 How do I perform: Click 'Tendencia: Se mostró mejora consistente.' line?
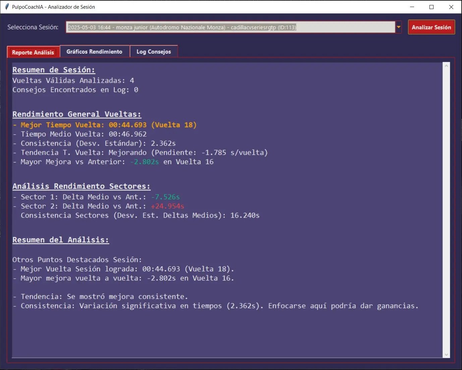(100, 297)
